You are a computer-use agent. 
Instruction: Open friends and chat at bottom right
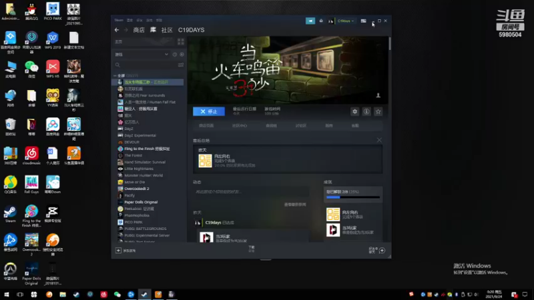tap(376, 251)
